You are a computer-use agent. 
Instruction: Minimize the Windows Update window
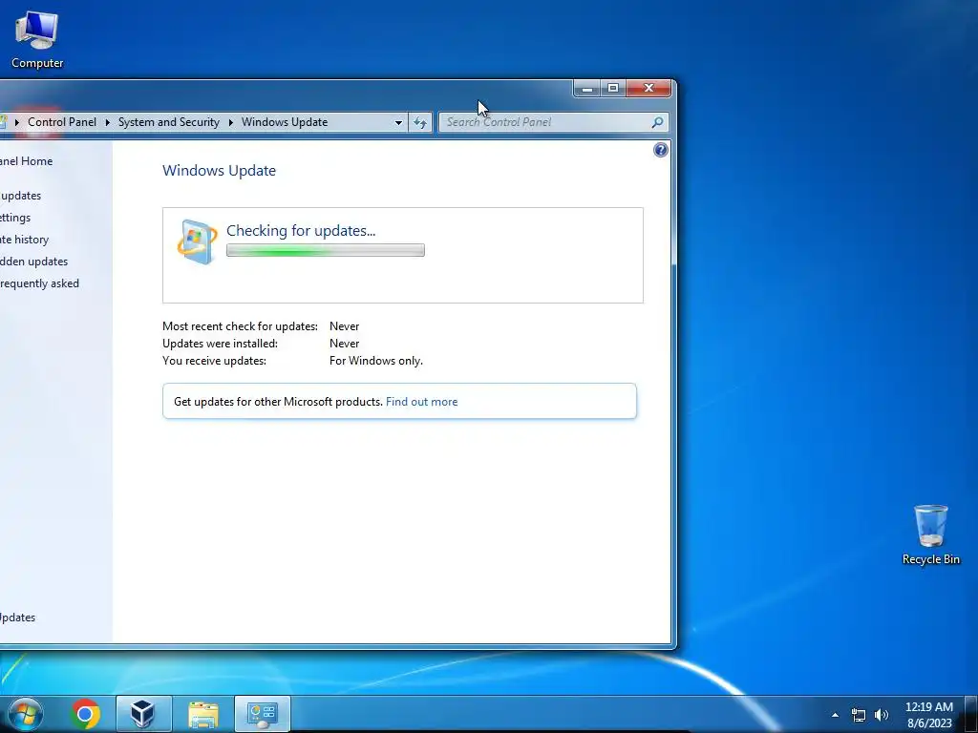[x=587, y=89]
